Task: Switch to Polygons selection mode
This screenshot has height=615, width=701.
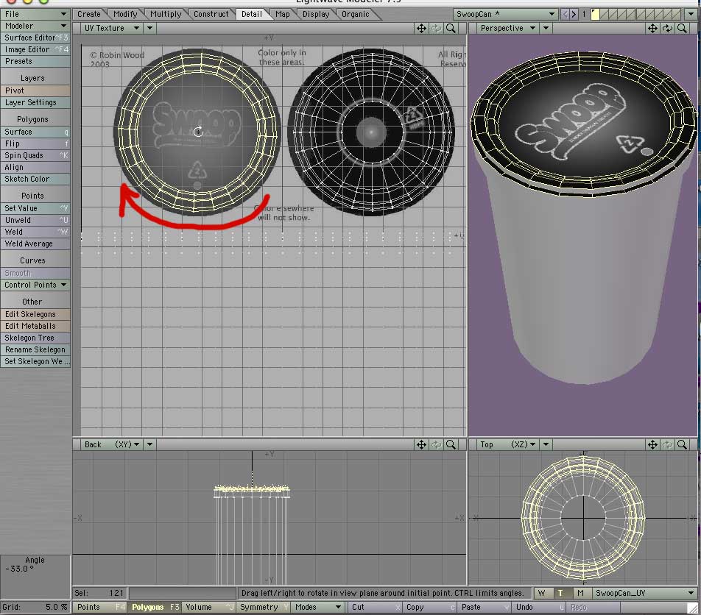Action: (155, 607)
